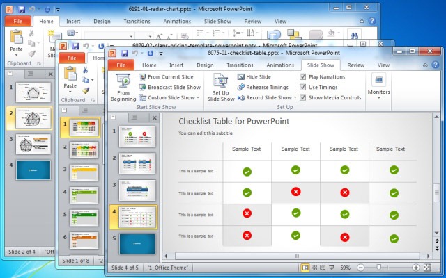Toggle Play Narrations checkbox
This screenshot has height=278, width=446.
coord(302,77)
